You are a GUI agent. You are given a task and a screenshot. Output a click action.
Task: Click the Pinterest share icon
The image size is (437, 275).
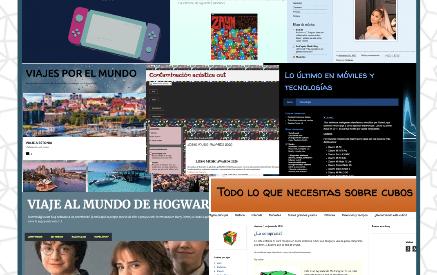[x=398, y=56]
